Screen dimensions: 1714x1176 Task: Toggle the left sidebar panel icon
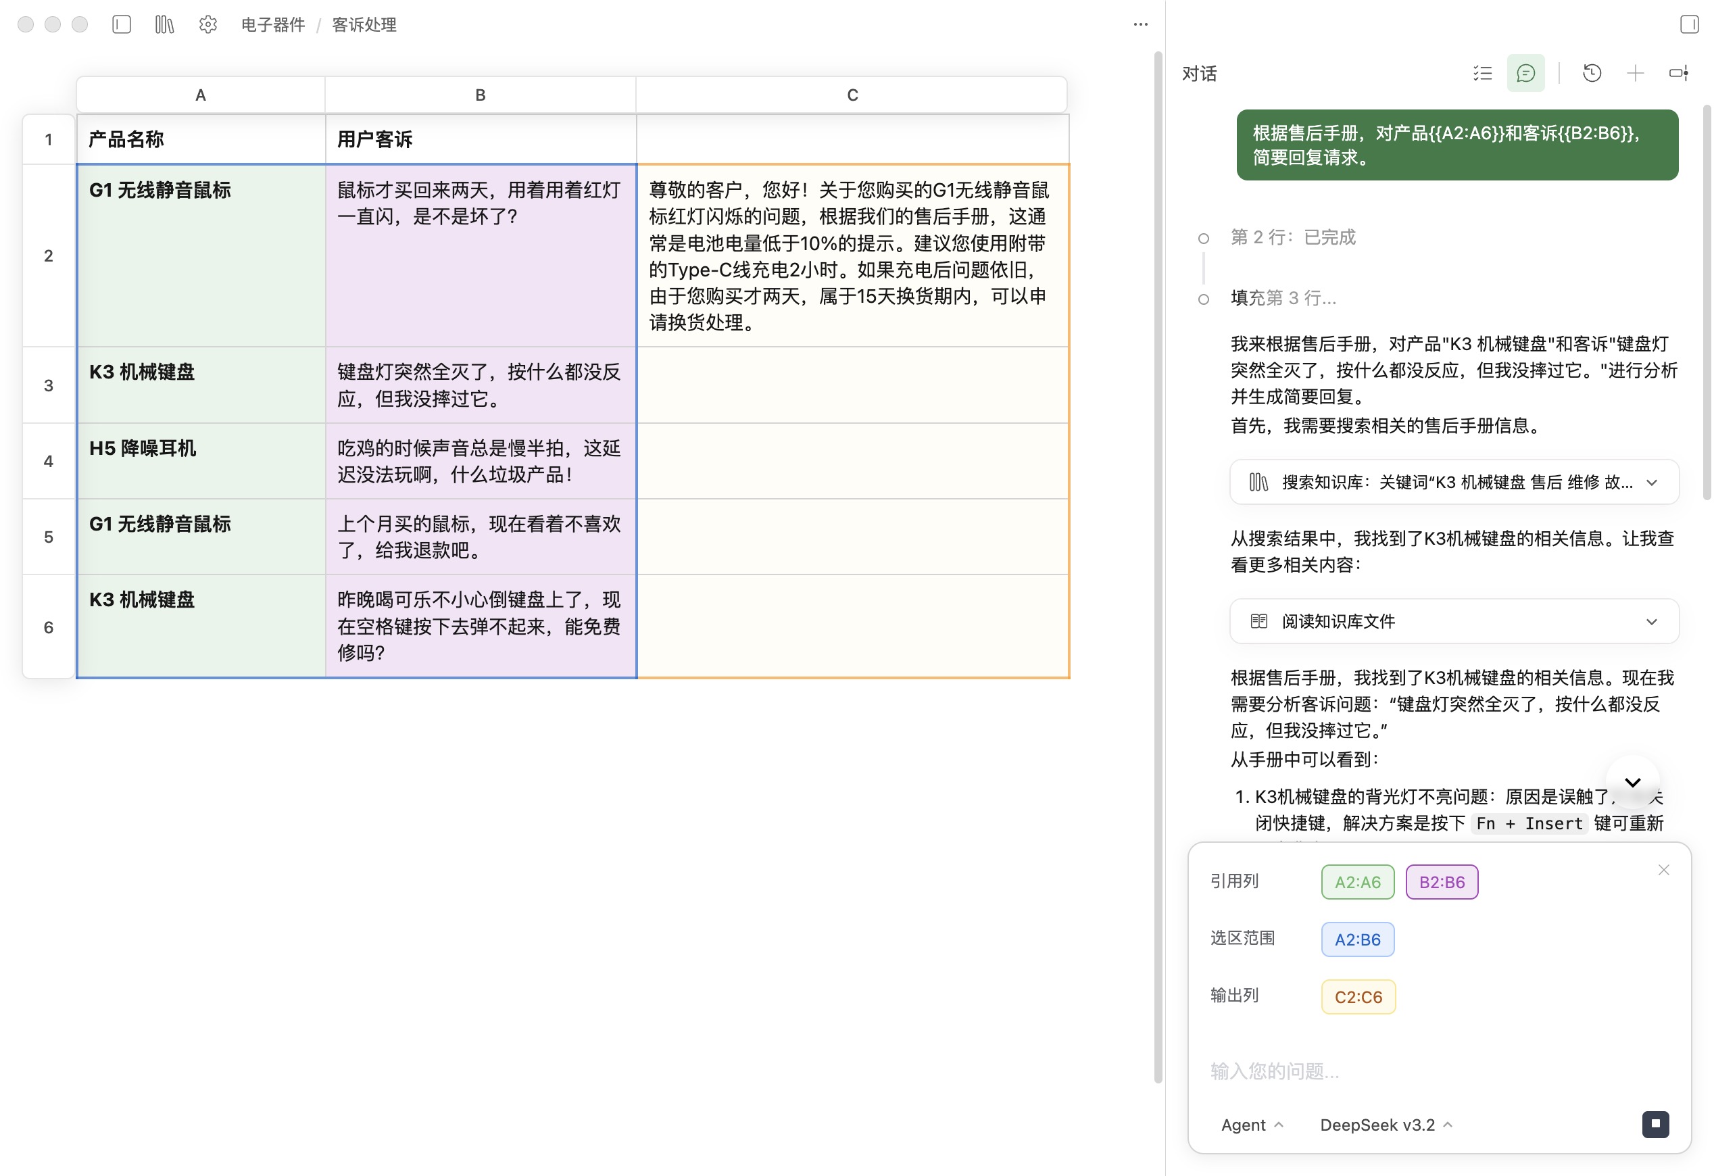pyautogui.click(x=122, y=24)
